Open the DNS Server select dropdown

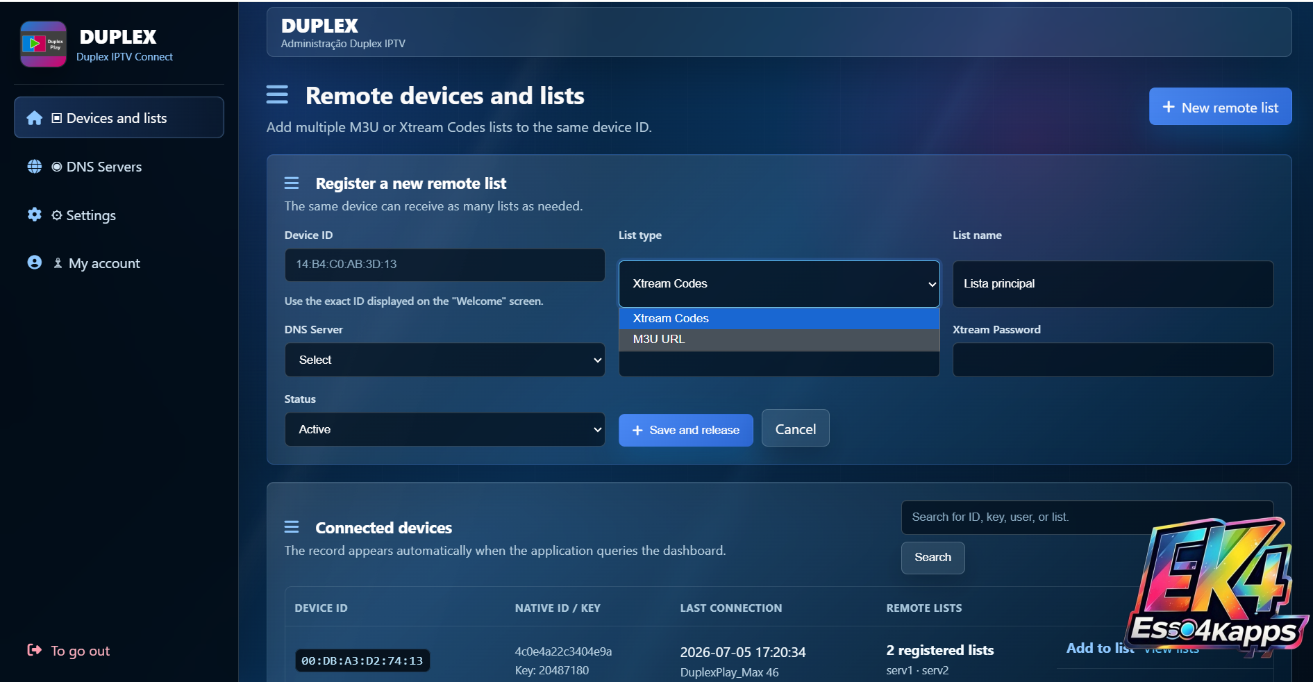click(x=444, y=360)
